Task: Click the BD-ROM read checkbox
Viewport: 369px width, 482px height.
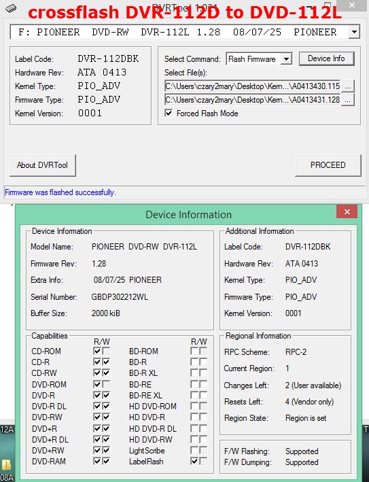Action: pos(194,351)
